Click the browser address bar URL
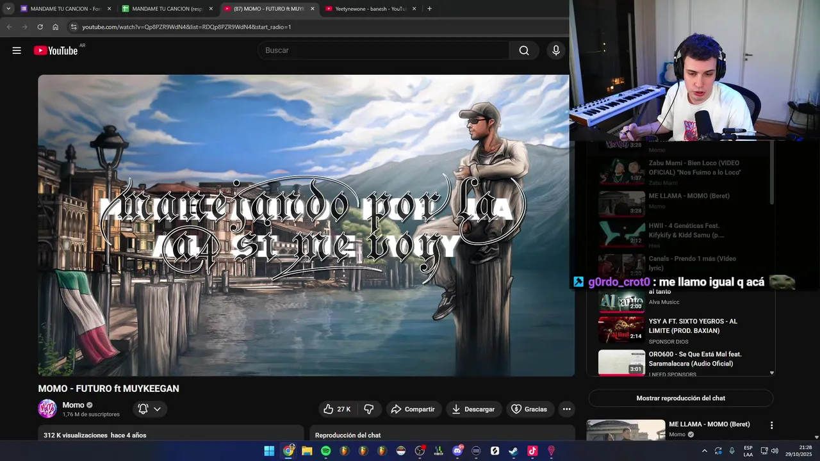 (186, 27)
